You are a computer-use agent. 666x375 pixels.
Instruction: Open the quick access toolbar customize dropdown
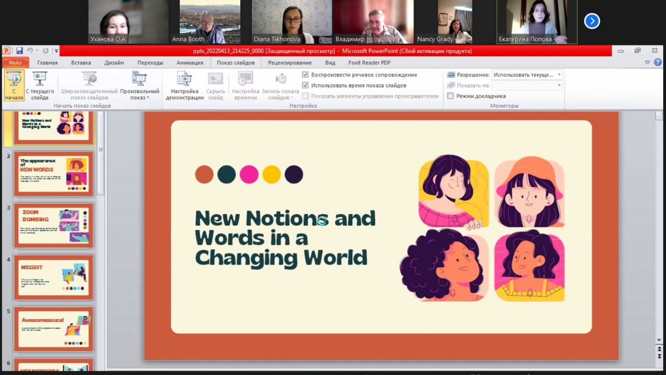click(56, 51)
